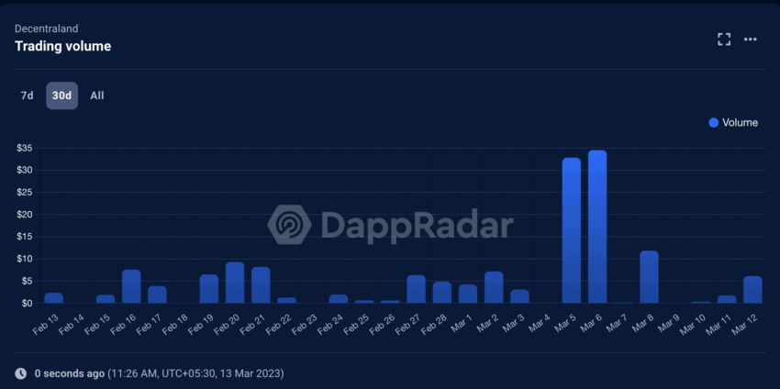This screenshot has width=780, height=389.
Task: Switch to the 7d time range
Action: (x=27, y=95)
